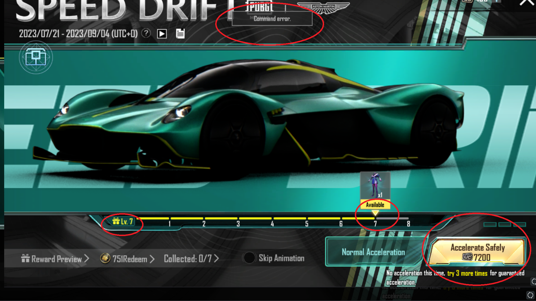Viewport: 536px width, 301px height.
Task: Expand the 751Redeem chevron
Action: click(152, 259)
